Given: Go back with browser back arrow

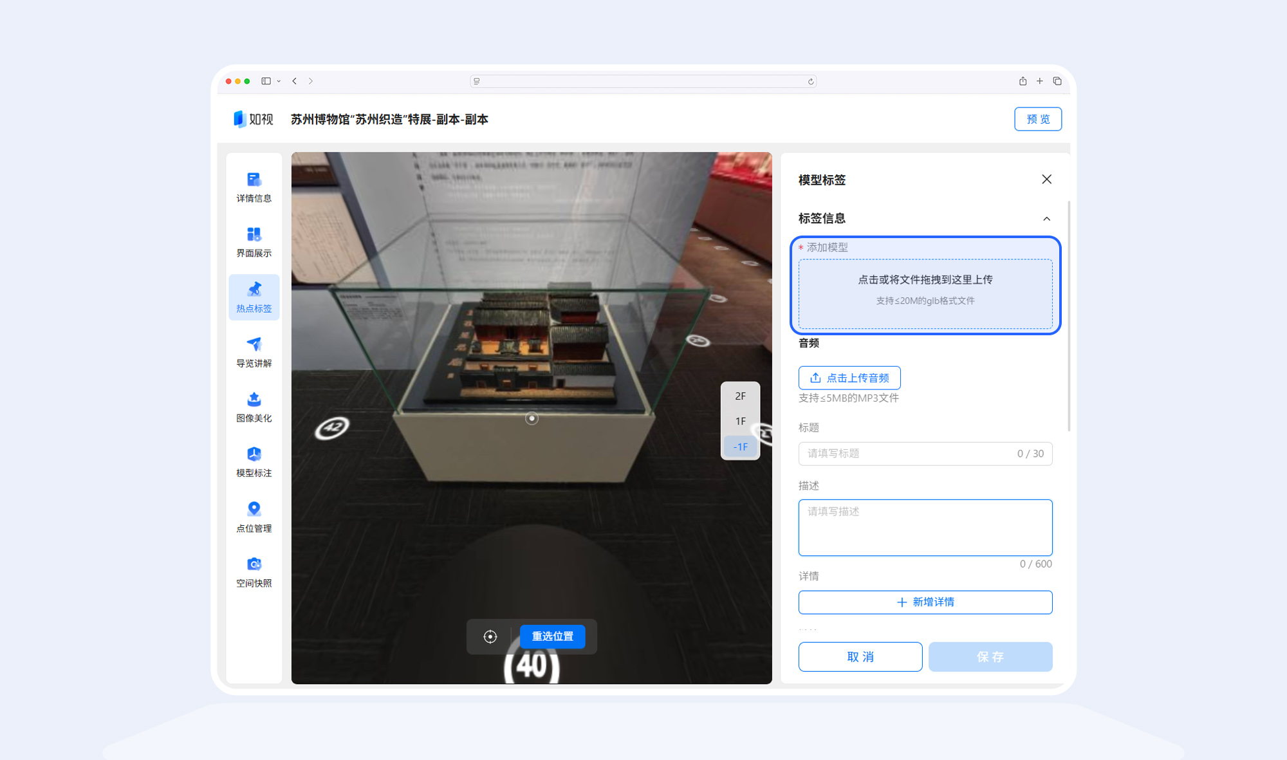Looking at the screenshot, I should pos(295,81).
